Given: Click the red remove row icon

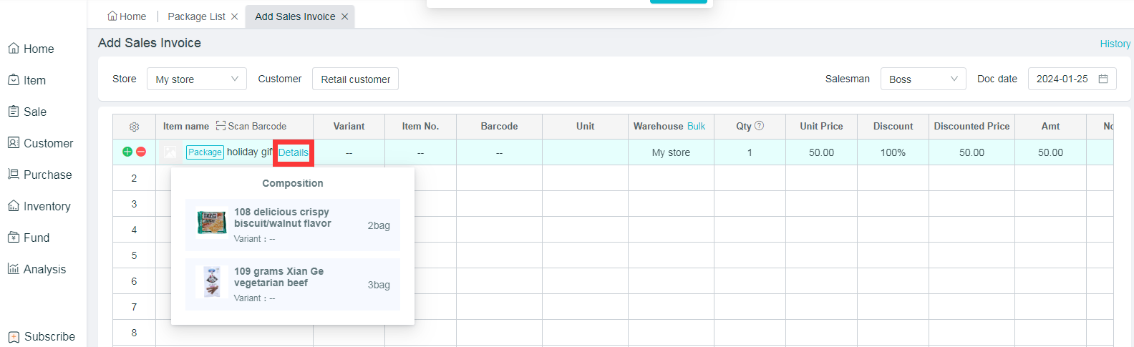Looking at the screenshot, I should click(x=141, y=152).
